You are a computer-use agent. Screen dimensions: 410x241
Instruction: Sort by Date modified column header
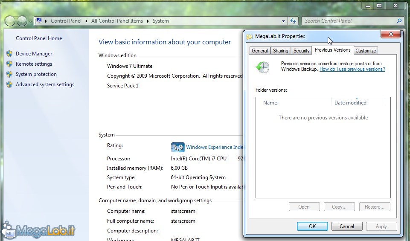tap(357, 103)
